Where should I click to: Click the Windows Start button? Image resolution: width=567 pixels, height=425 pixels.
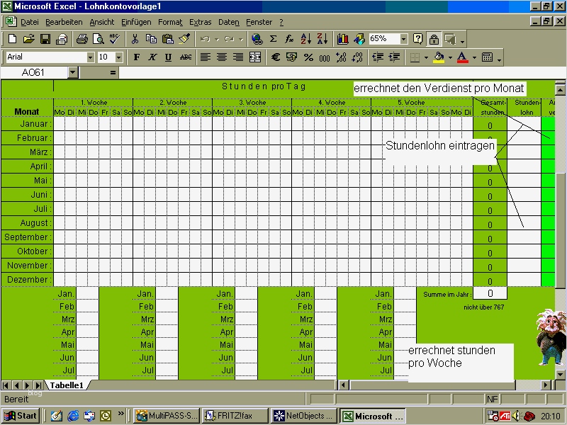[21, 416]
